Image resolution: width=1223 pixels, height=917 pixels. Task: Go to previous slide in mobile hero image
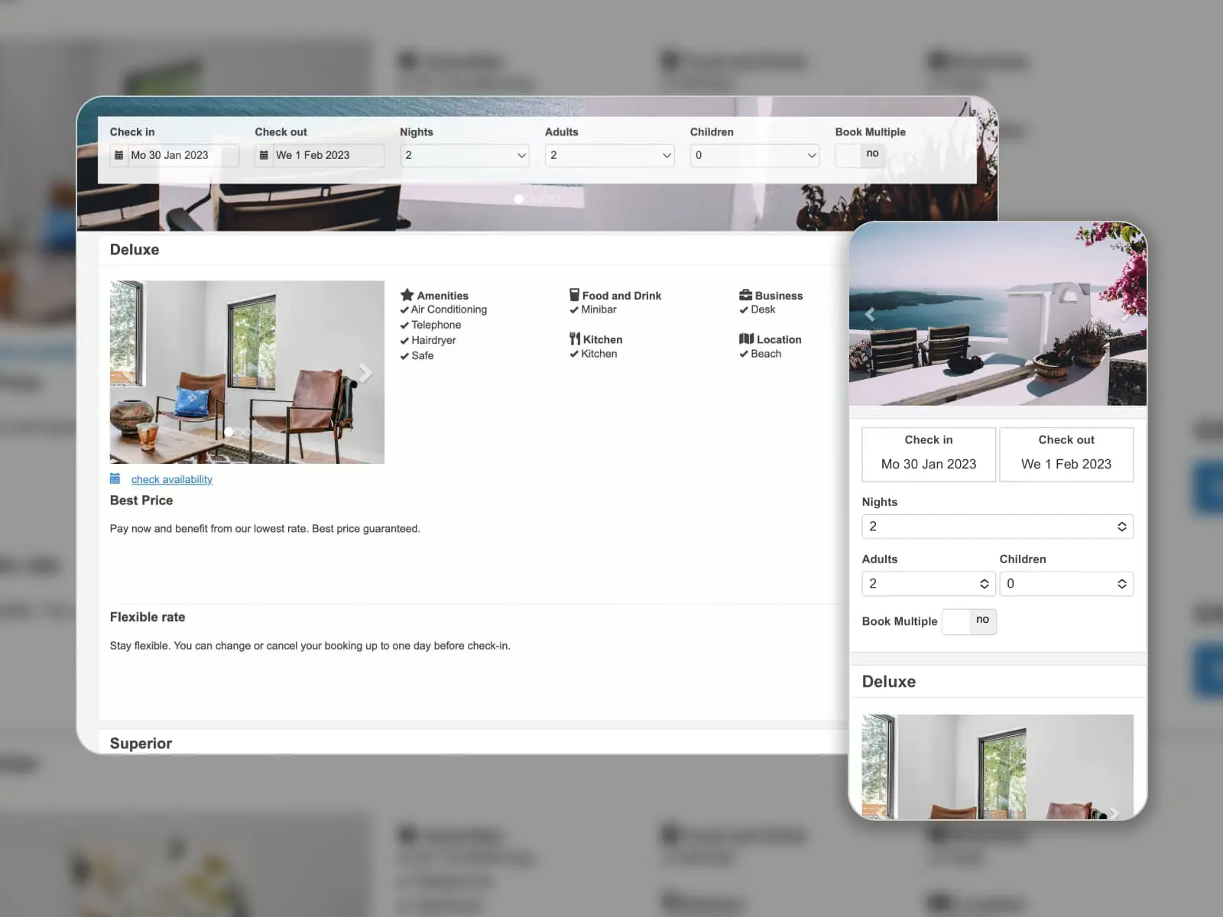(870, 314)
